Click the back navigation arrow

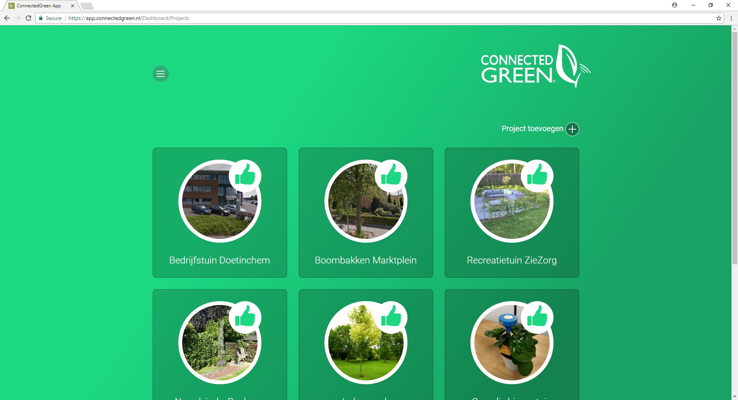click(x=7, y=18)
